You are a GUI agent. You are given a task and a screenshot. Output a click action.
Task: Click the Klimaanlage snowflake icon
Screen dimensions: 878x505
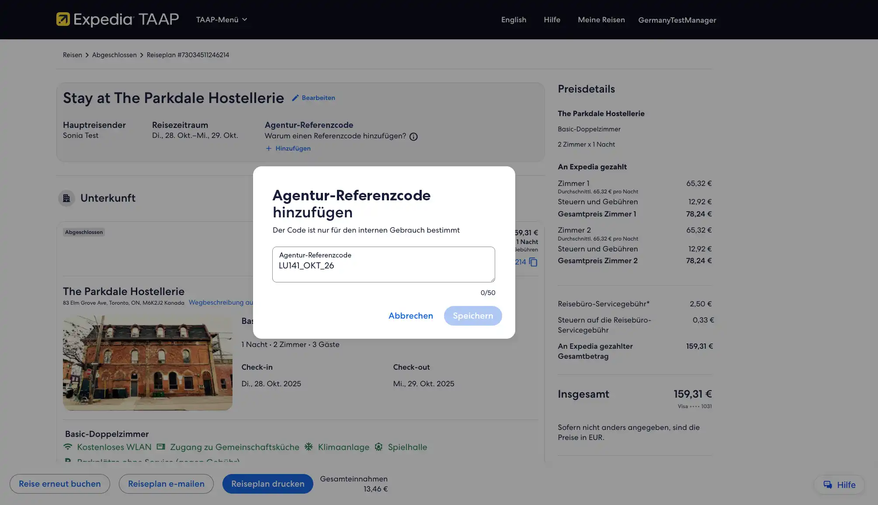coord(309,447)
